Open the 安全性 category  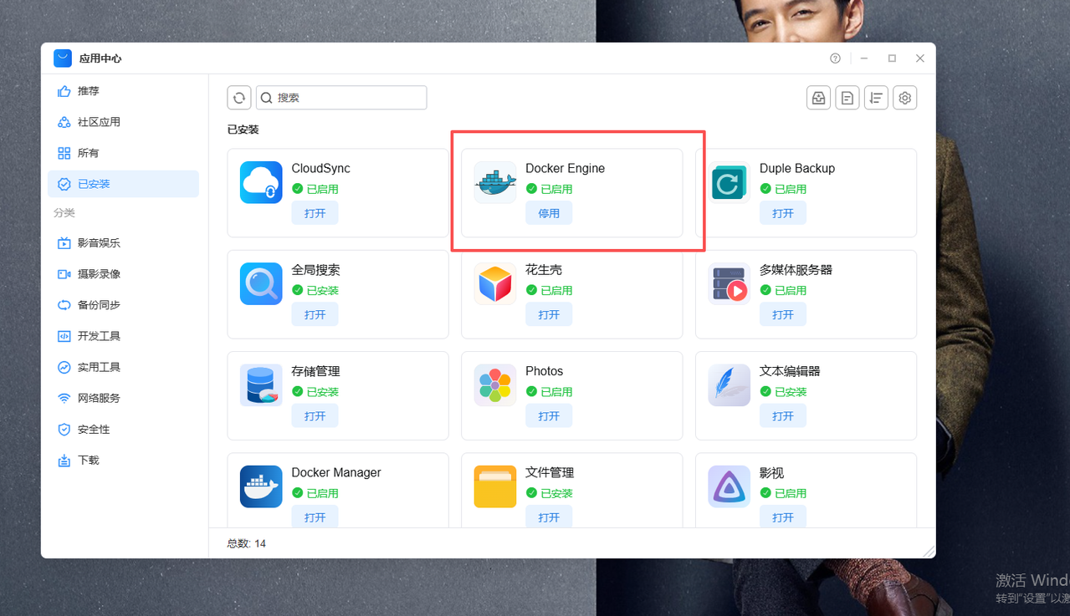(123, 430)
